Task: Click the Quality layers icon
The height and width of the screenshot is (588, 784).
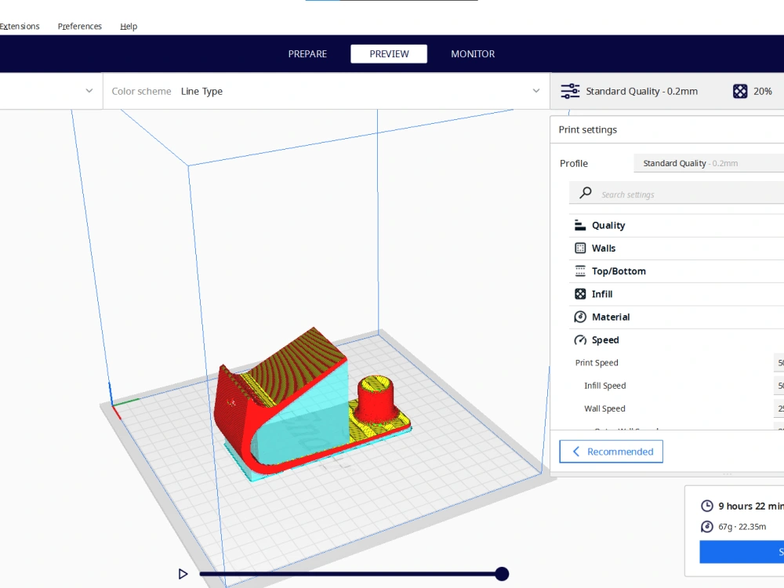Action: 580,226
